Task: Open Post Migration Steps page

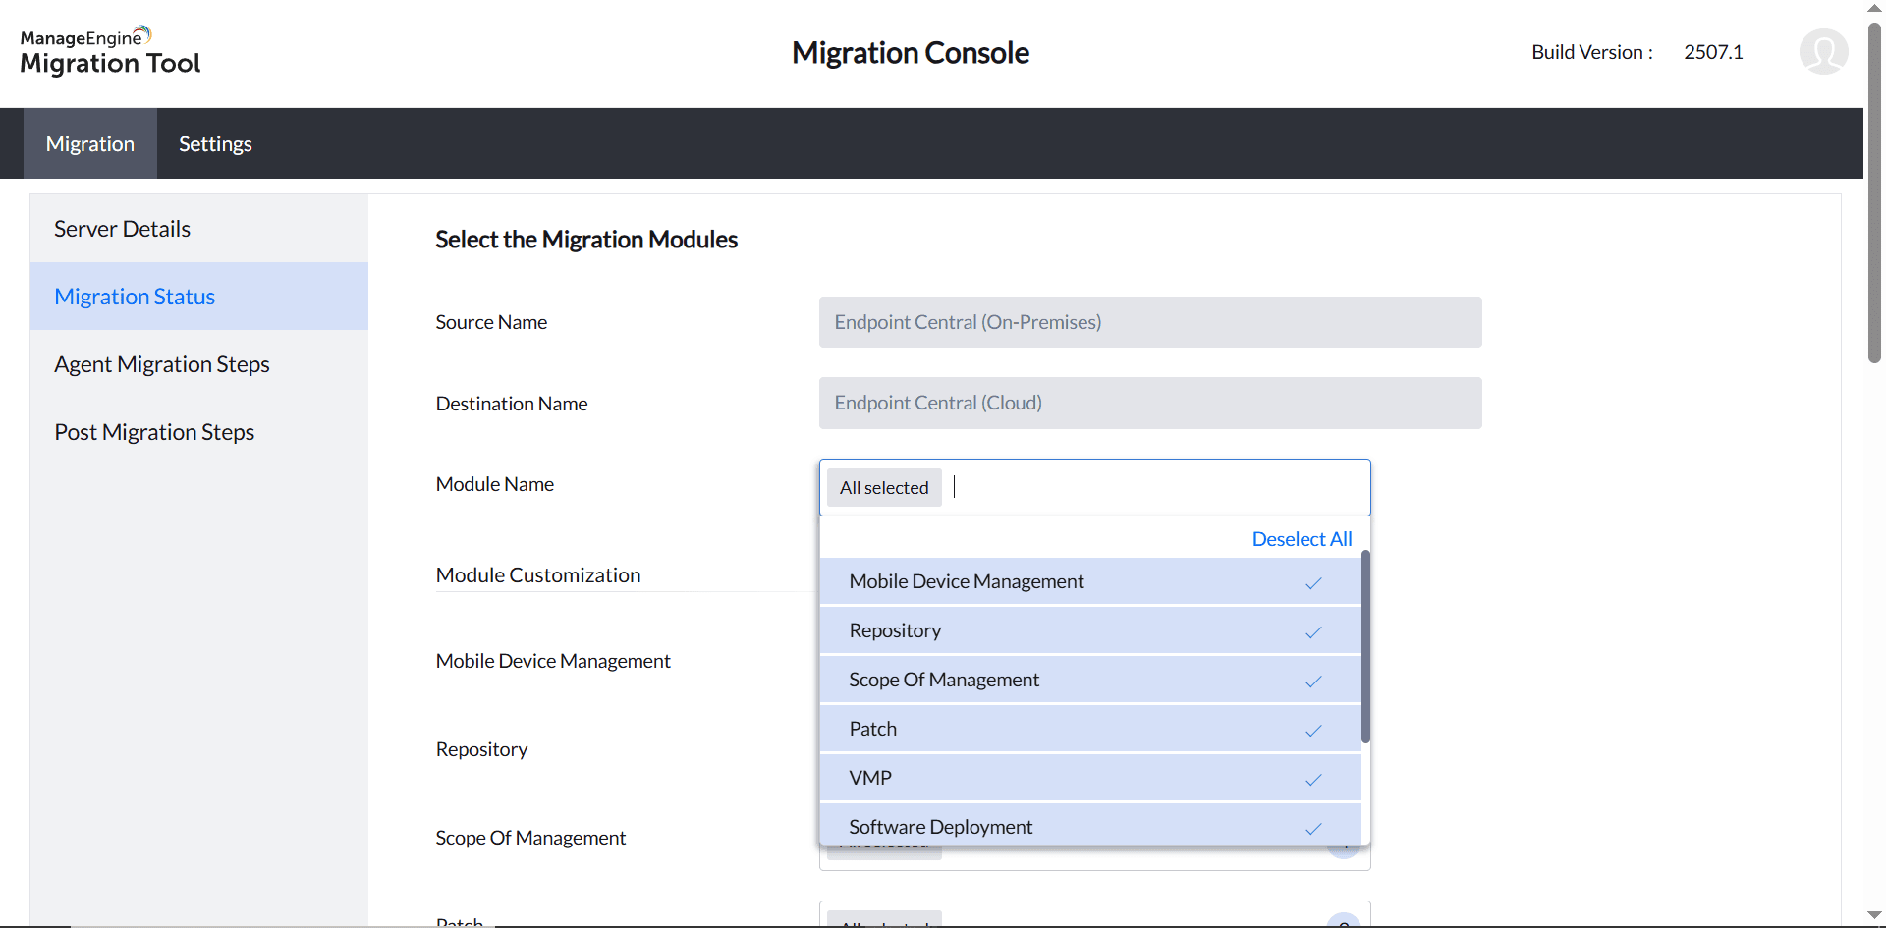Action: pos(199,432)
